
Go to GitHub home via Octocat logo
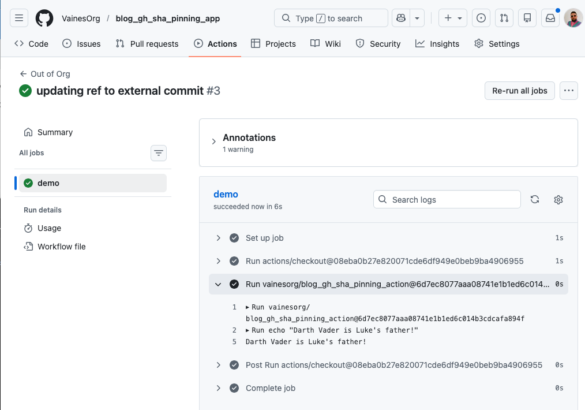coord(44,18)
